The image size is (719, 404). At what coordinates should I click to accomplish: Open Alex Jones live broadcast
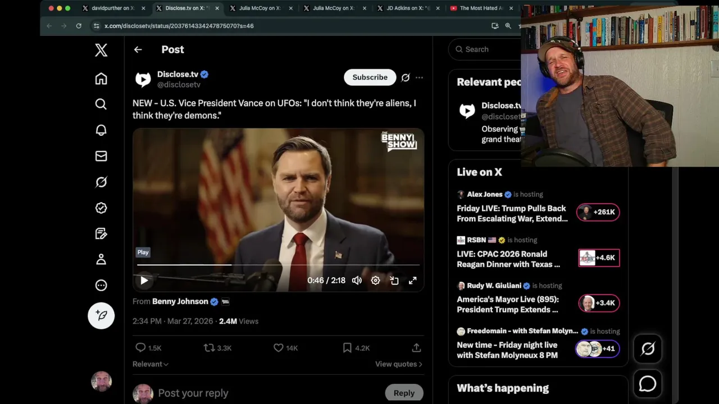pos(512,213)
